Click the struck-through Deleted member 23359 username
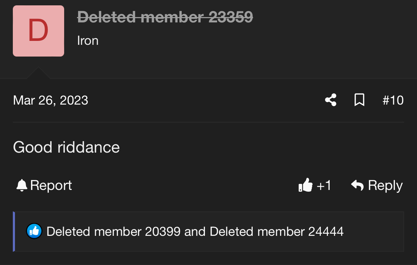417x265 pixels. point(165,17)
